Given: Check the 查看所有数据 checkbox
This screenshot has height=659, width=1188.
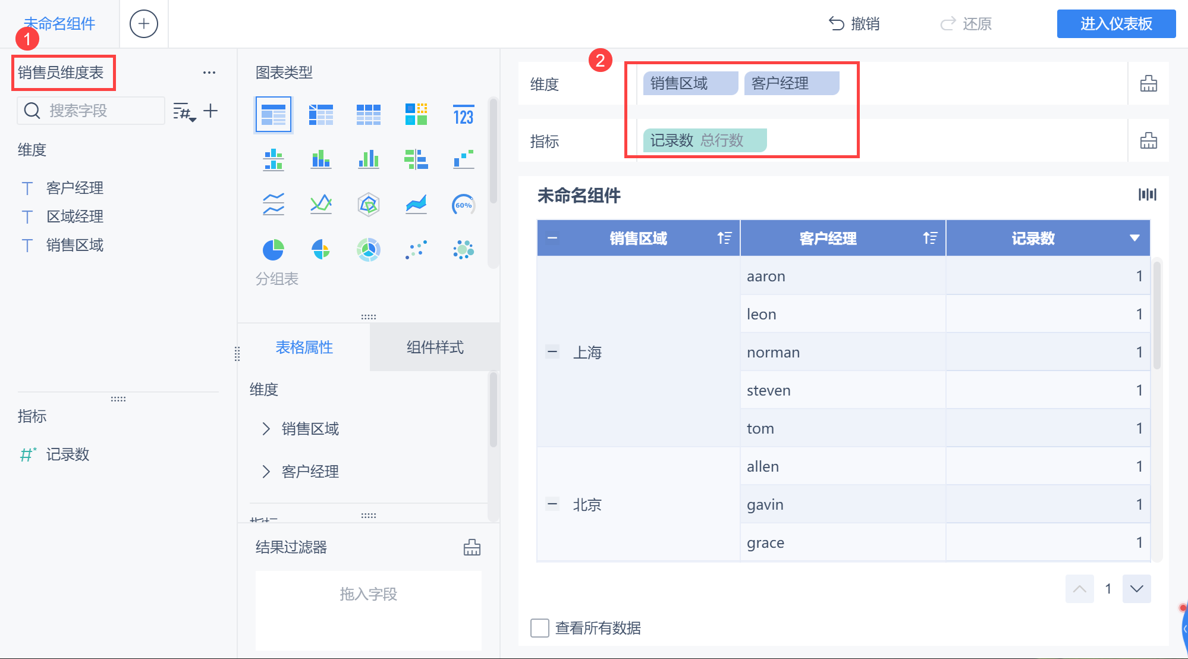Looking at the screenshot, I should coord(540,628).
